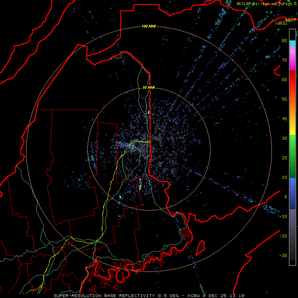The height and width of the screenshot is (298, 298).
Task: Click the NEXR label above the scale
Action: [x=291, y=20]
